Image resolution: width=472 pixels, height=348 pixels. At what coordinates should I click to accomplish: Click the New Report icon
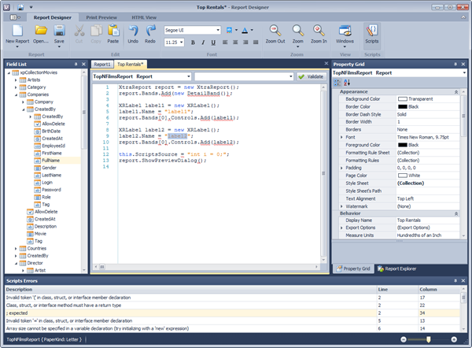[17, 31]
